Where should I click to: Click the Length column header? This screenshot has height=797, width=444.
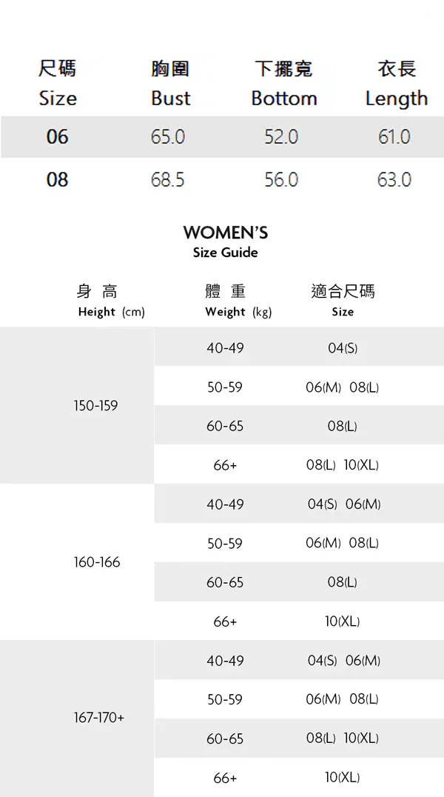coord(396,84)
